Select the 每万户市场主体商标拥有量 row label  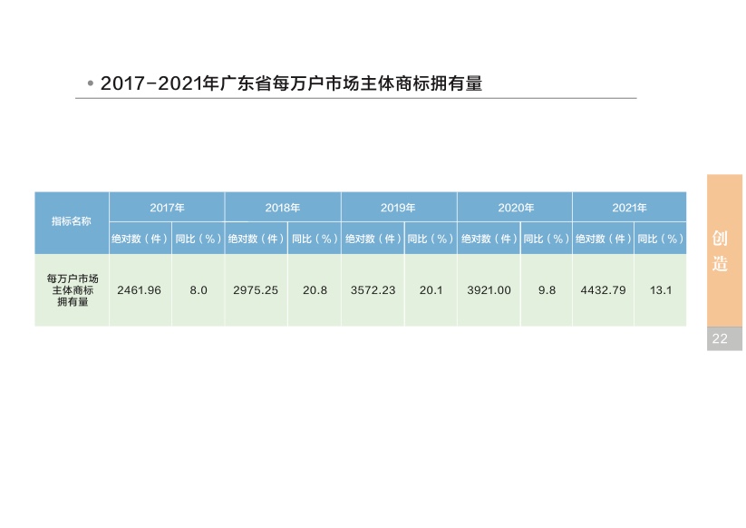coord(72,290)
